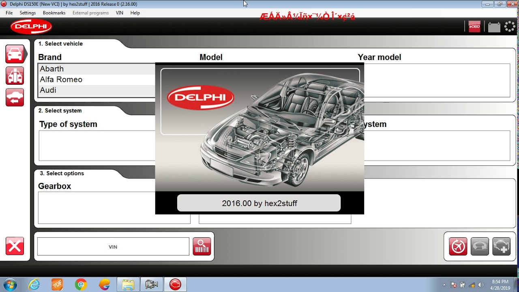Launch Internet Explorer from taskbar

coord(34,284)
